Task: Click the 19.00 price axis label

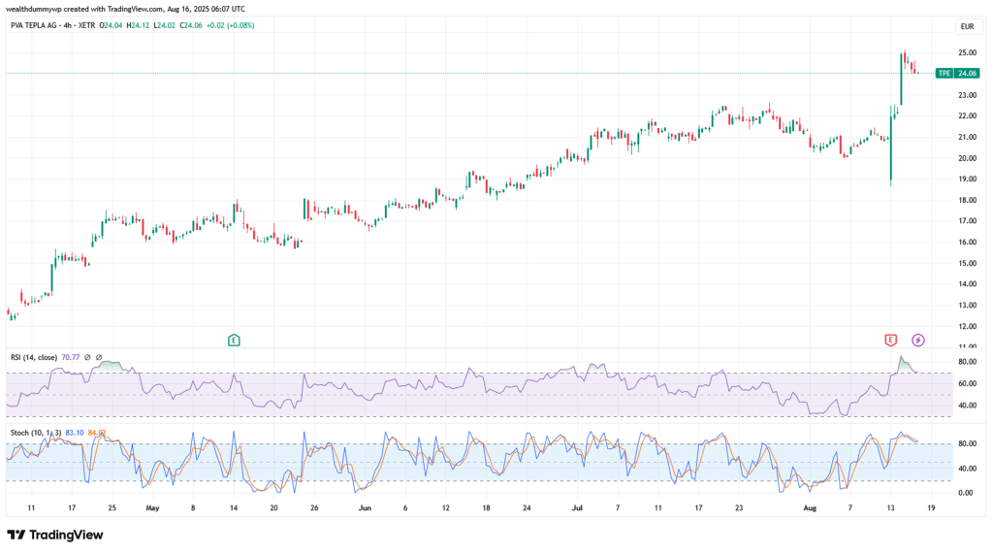Action: (968, 179)
